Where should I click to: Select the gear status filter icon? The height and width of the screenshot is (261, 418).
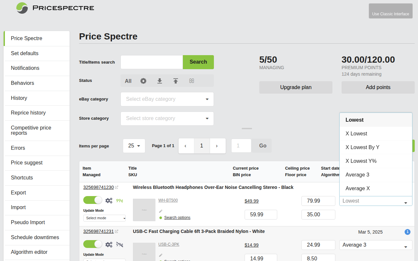click(x=143, y=81)
